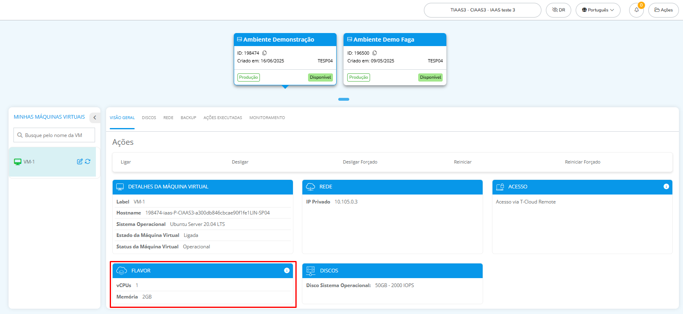Click the info icon in FLAVOR header
This screenshot has height=314, width=683.
[287, 270]
